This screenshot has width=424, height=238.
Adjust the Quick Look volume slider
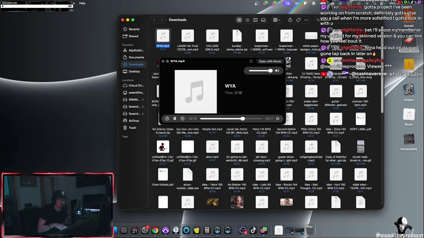(260, 71)
